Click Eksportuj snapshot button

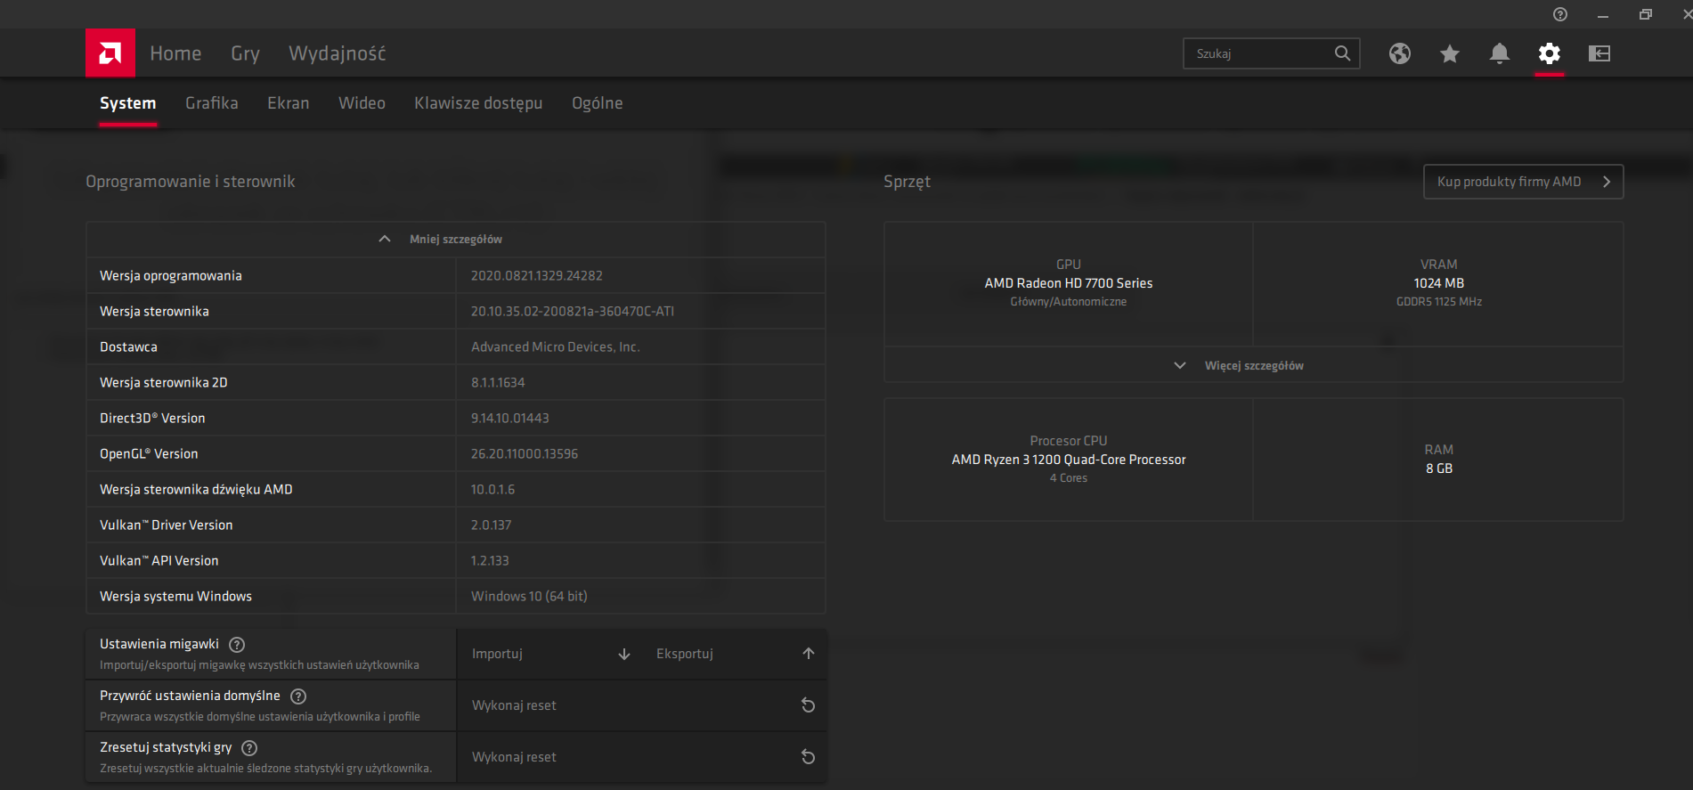pyautogui.click(x=736, y=654)
